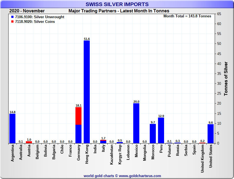Click the red Silver Coins segment of Germany bar
The height and width of the screenshot is (179, 234).
click(x=78, y=116)
